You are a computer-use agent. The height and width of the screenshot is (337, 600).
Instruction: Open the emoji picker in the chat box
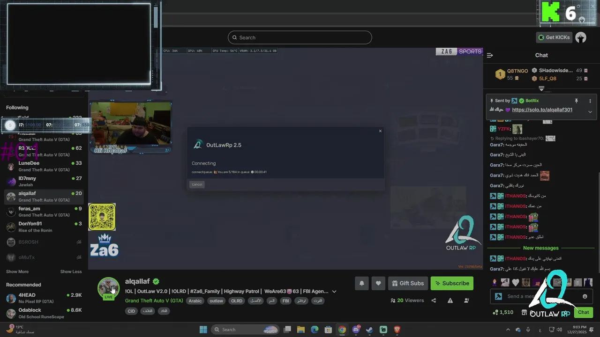click(x=585, y=296)
